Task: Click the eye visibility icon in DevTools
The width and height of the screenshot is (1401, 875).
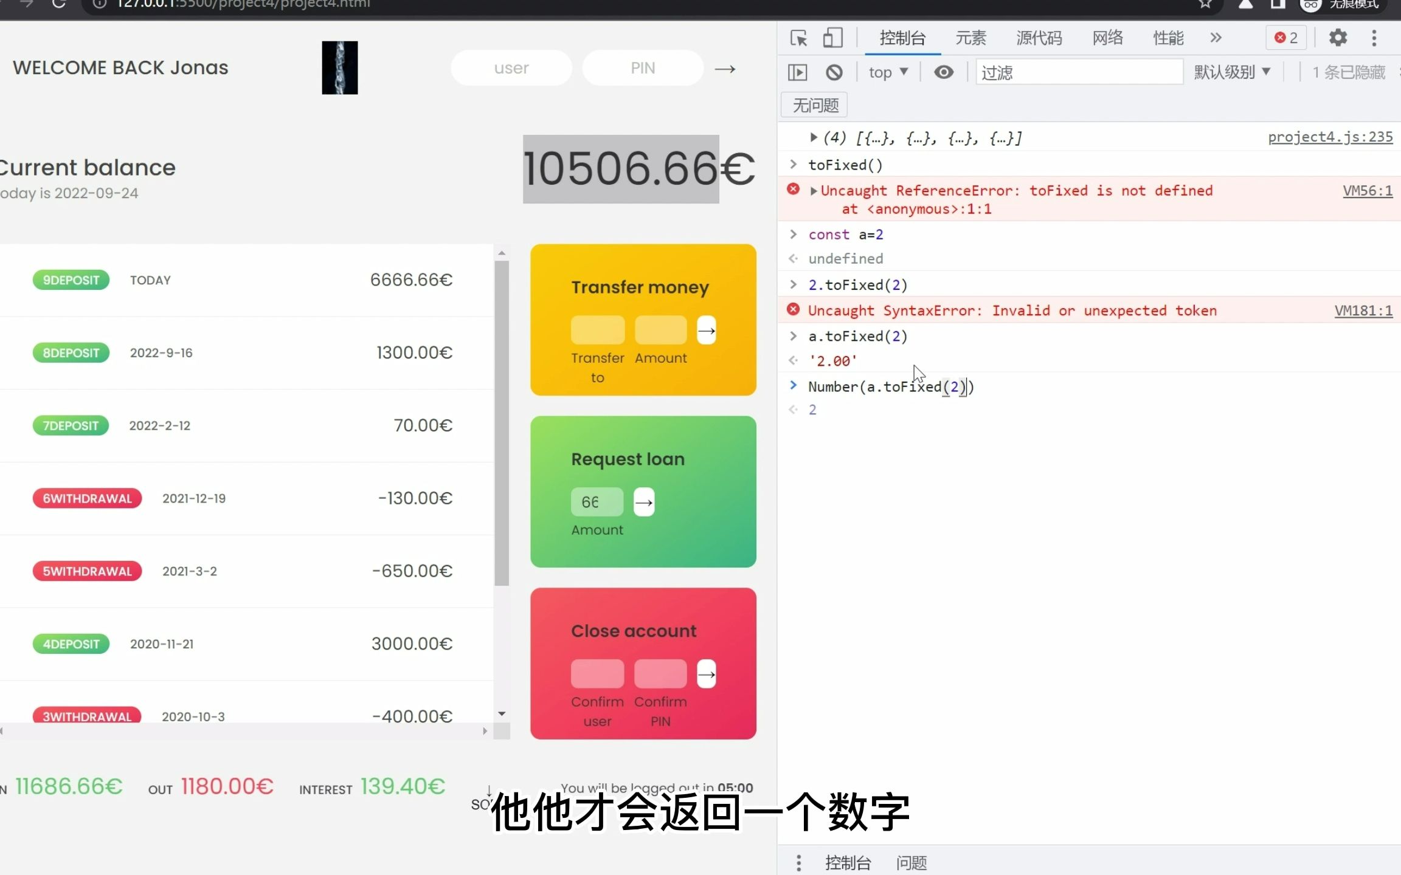Action: [x=943, y=72]
